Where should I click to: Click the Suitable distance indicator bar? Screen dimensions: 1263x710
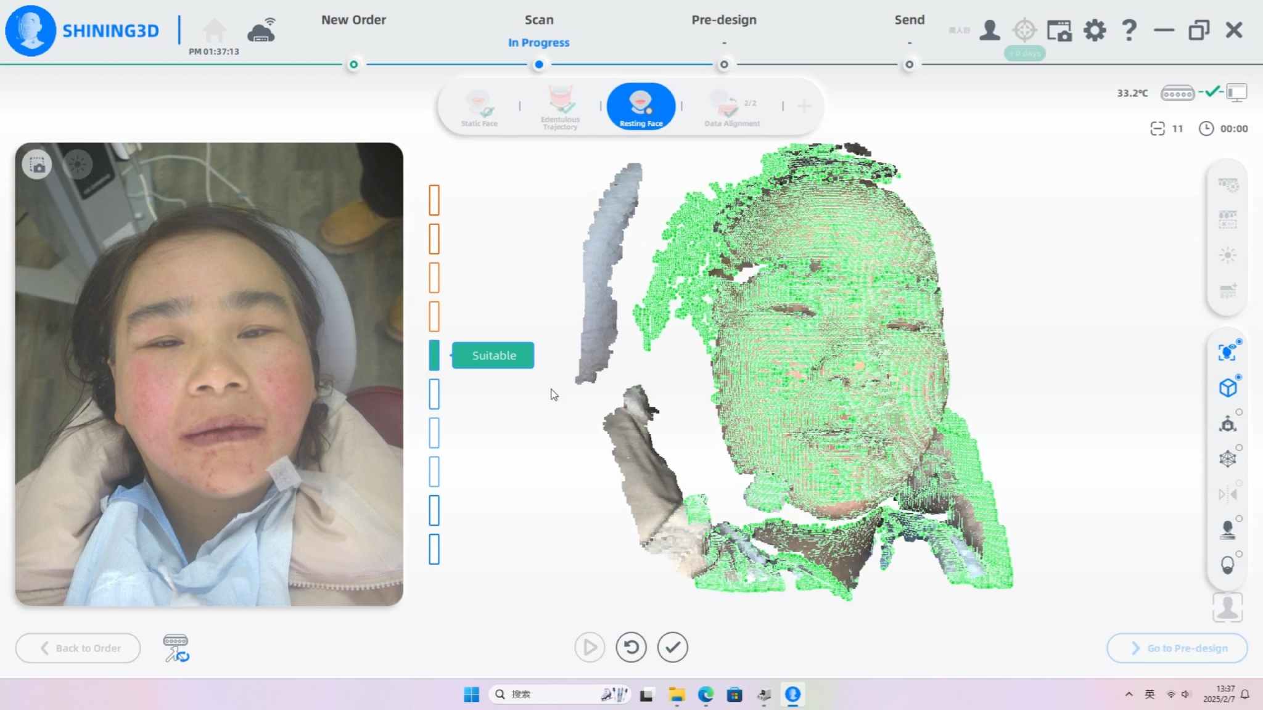434,356
